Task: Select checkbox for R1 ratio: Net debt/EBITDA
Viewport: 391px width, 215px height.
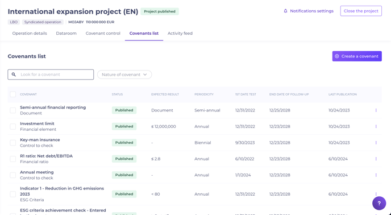Action: point(13,159)
